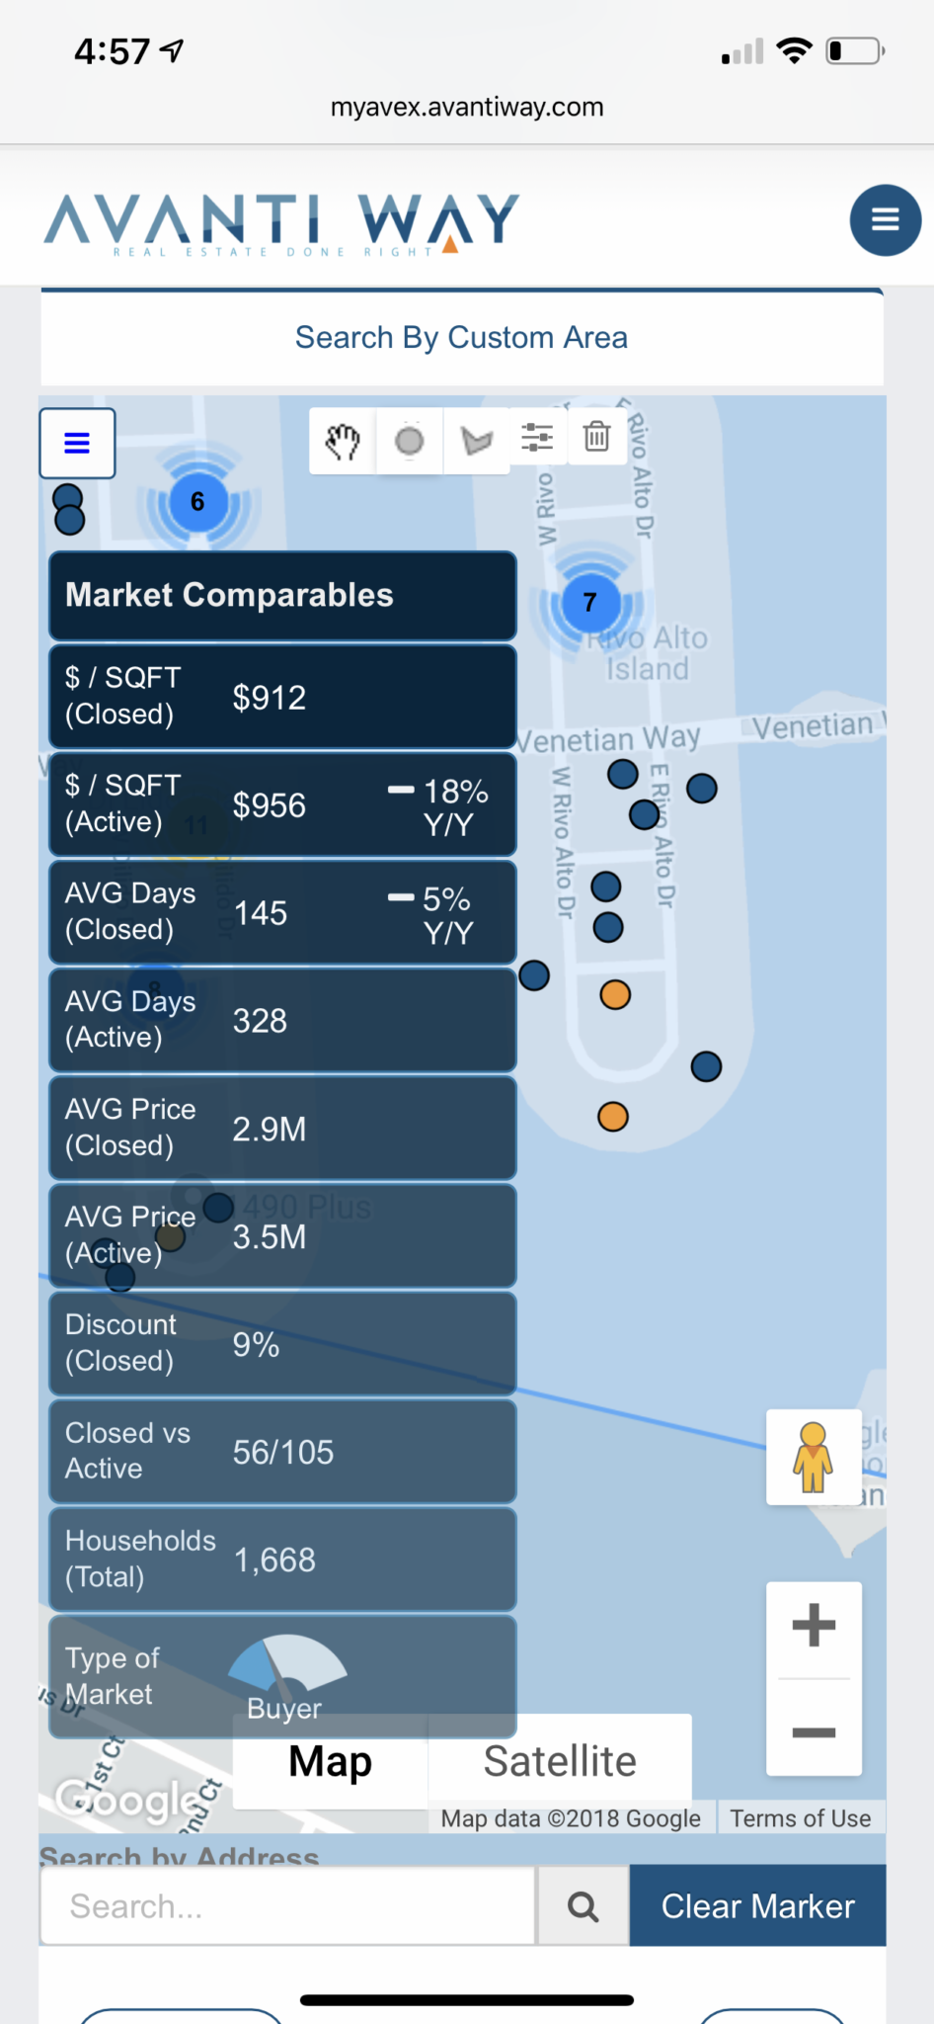
Task: Focus the address Search field
Action: click(287, 1905)
